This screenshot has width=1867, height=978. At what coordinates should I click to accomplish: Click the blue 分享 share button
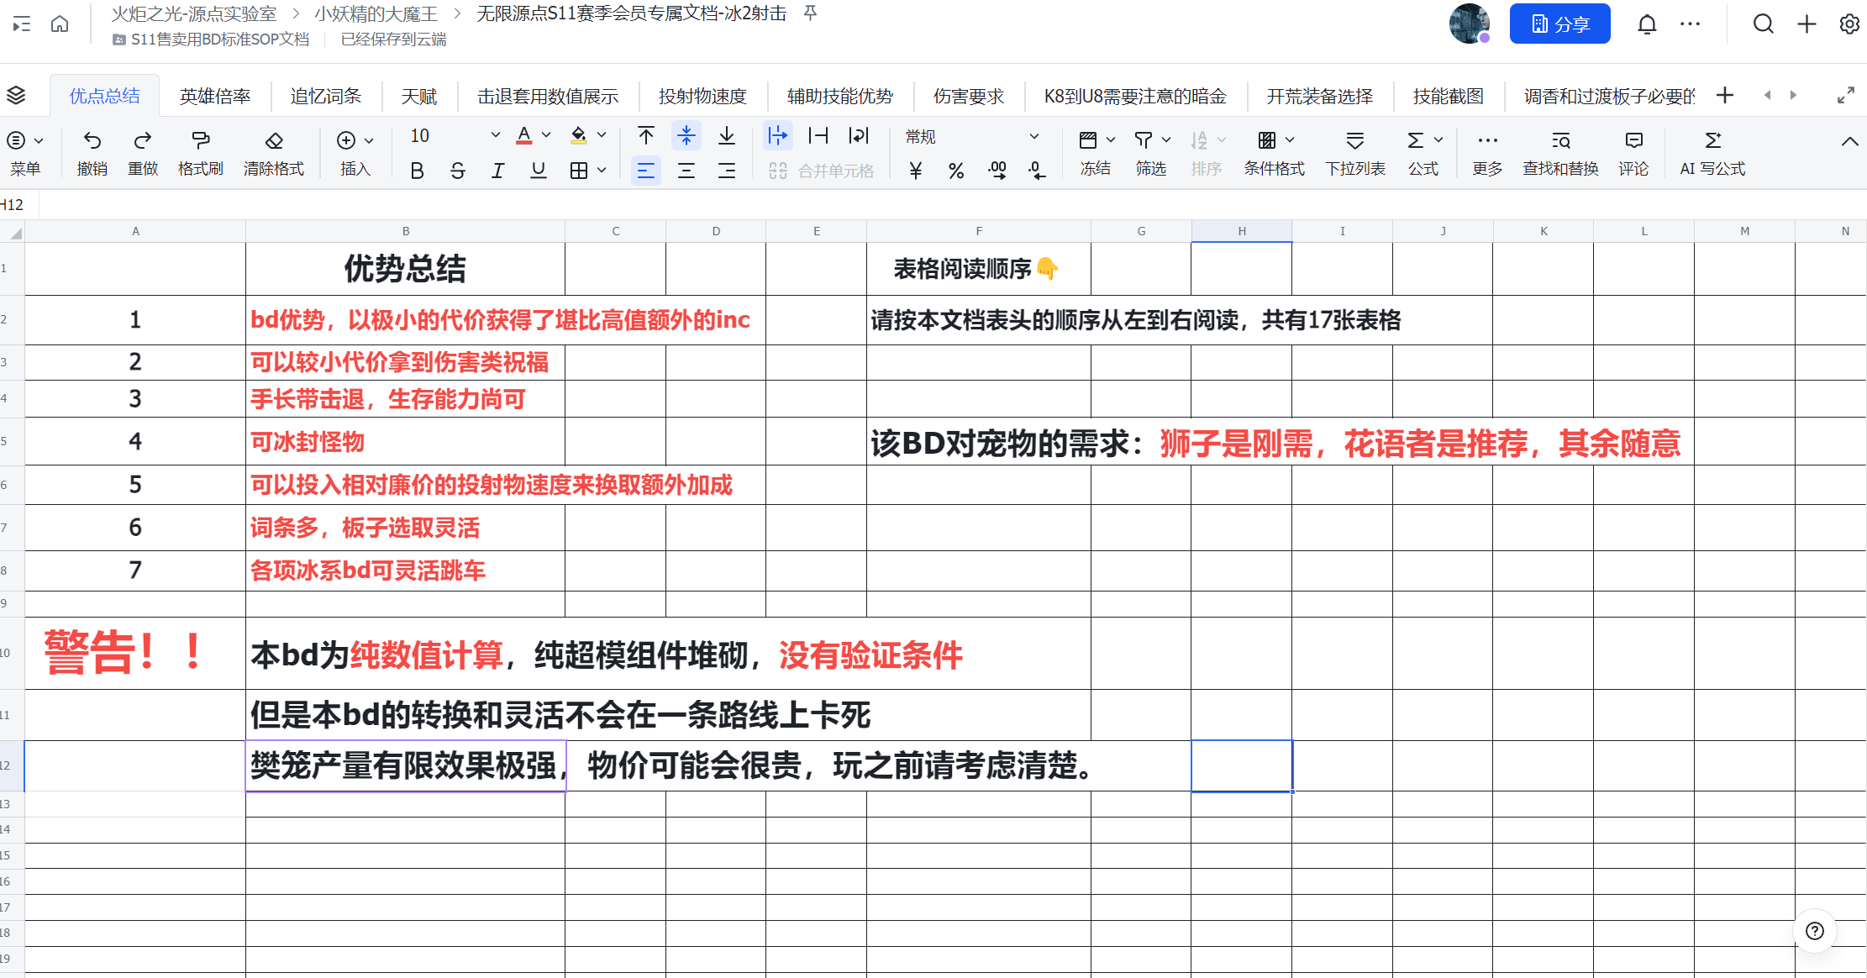(1559, 24)
